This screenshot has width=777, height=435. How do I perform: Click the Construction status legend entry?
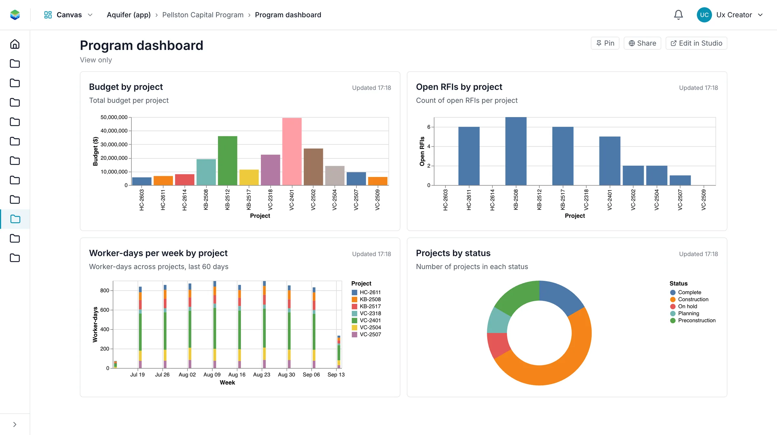click(689, 299)
